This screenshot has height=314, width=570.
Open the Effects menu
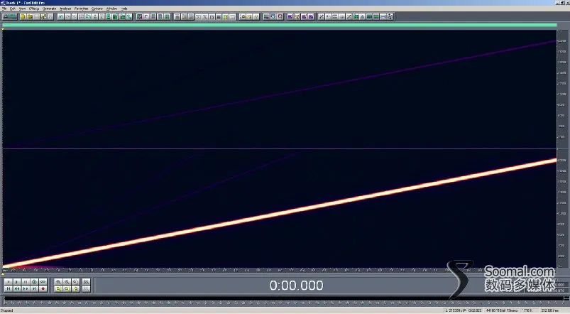point(34,9)
